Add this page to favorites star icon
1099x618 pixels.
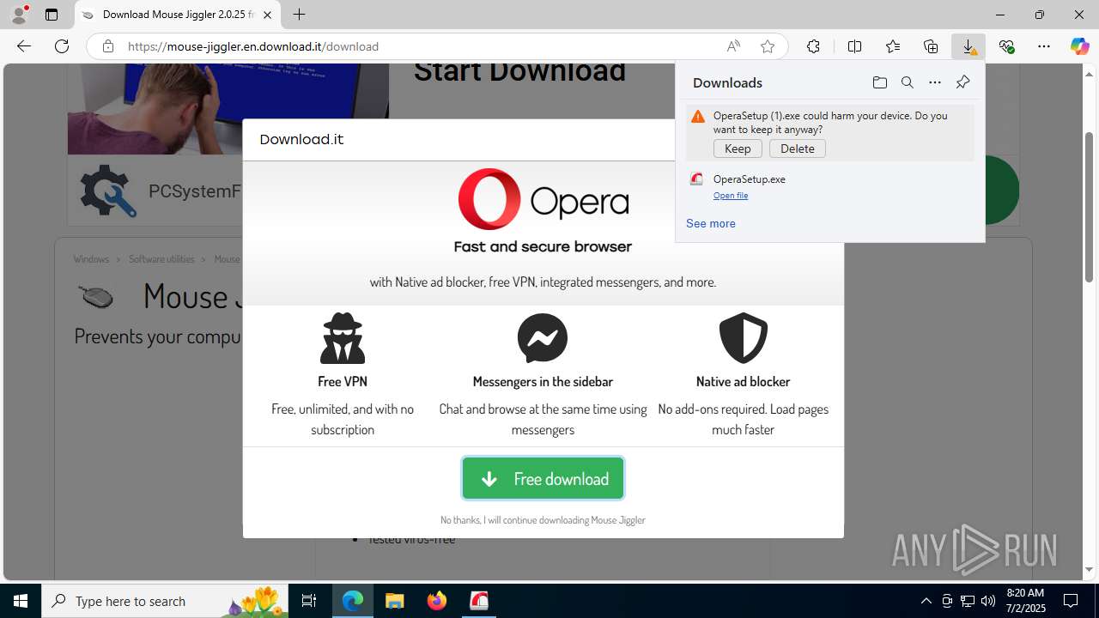click(x=768, y=46)
